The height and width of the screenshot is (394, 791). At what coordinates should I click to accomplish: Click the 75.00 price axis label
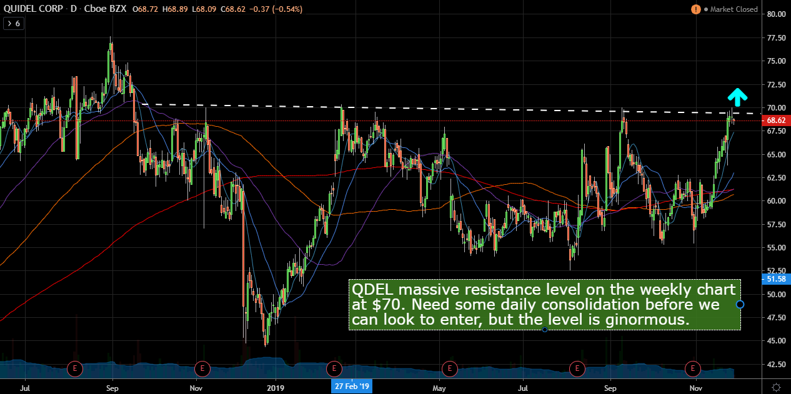coord(776,61)
